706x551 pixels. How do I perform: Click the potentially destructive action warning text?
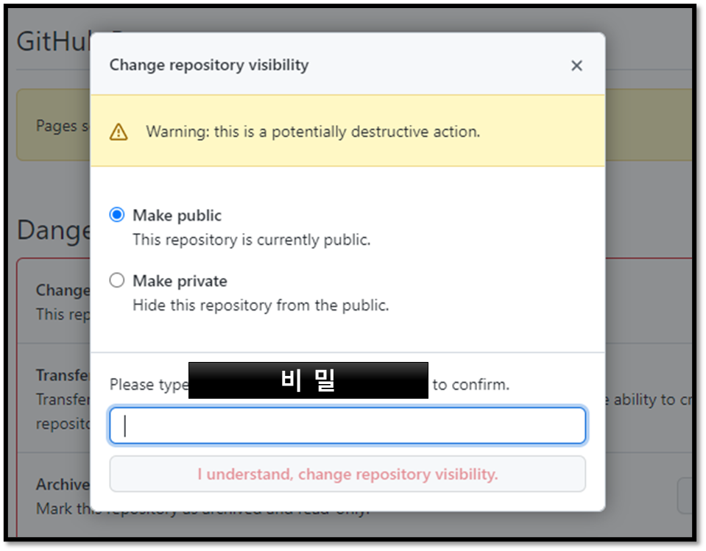pyautogui.click(x=313, y=132)
